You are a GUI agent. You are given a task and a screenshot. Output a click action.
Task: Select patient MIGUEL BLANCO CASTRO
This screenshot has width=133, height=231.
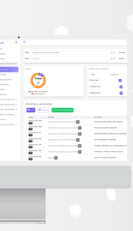(x=105, y=128)
